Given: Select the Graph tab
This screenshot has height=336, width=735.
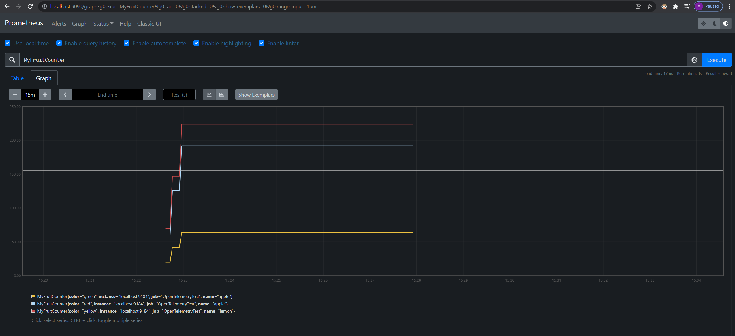Looking at the screenshot, I should coord(44,78).
